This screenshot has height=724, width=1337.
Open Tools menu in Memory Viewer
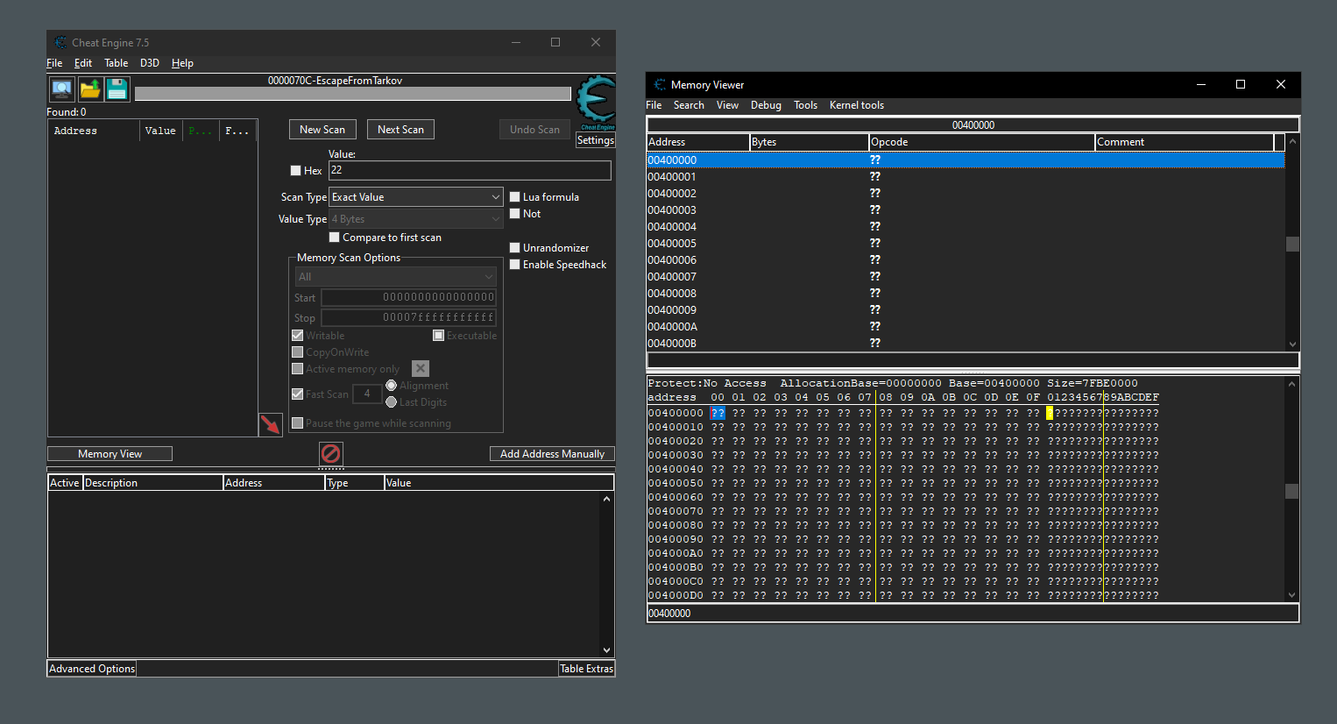point(805,105)
